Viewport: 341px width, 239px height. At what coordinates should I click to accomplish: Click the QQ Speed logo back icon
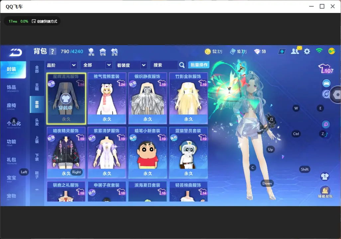(x=15, y=52)
